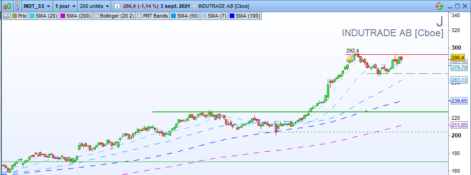This screenshot has height=175, width=471.
Task: Open SMA (200) indicator settings
Action: [x=76, y=16]
